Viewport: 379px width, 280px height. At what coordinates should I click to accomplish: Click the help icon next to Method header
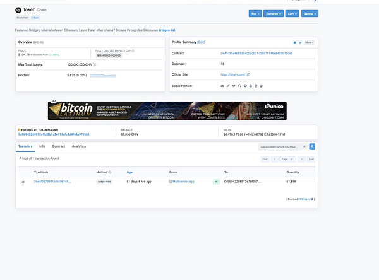pyautogui.click(x=110, y=172)
